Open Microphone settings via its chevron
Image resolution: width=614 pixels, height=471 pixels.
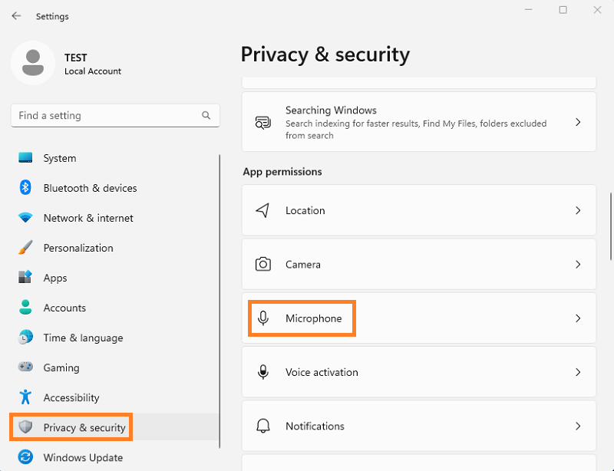(578, 318)
